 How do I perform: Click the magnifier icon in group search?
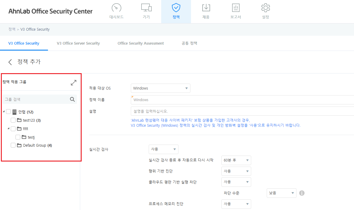[72, 99]
